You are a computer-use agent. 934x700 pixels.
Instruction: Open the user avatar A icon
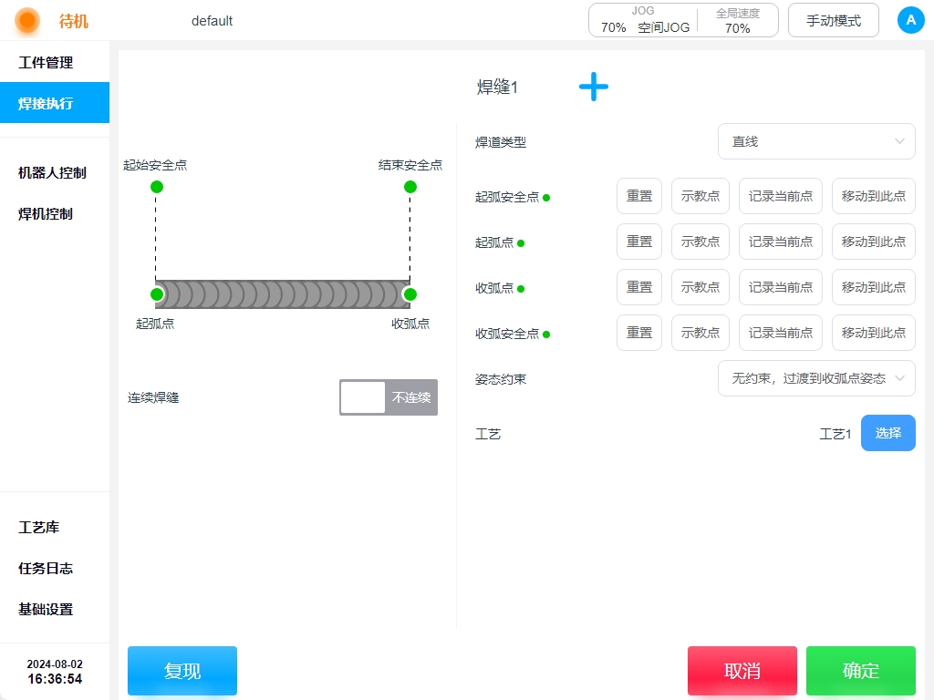pos(910,20)
